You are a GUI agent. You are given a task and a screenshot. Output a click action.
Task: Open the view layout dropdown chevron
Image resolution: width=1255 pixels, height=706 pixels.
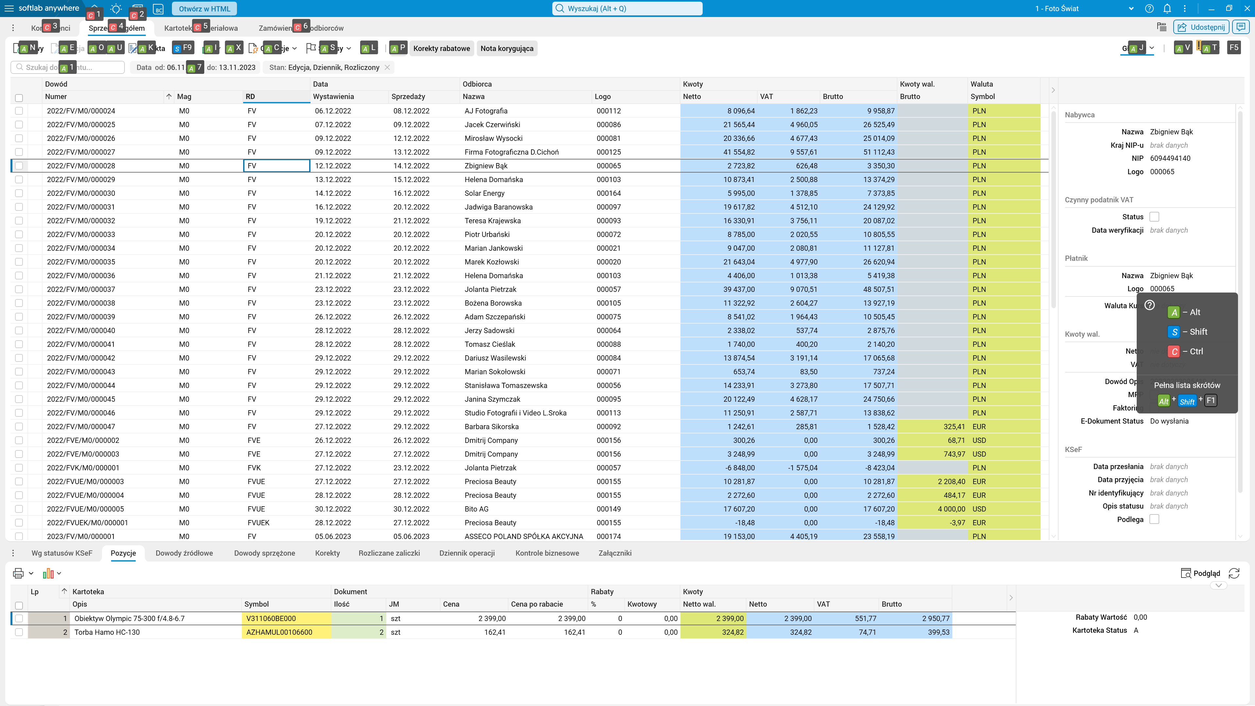coord(1152,48)
